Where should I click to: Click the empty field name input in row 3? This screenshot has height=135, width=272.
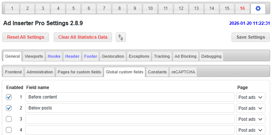coord(130,119)
